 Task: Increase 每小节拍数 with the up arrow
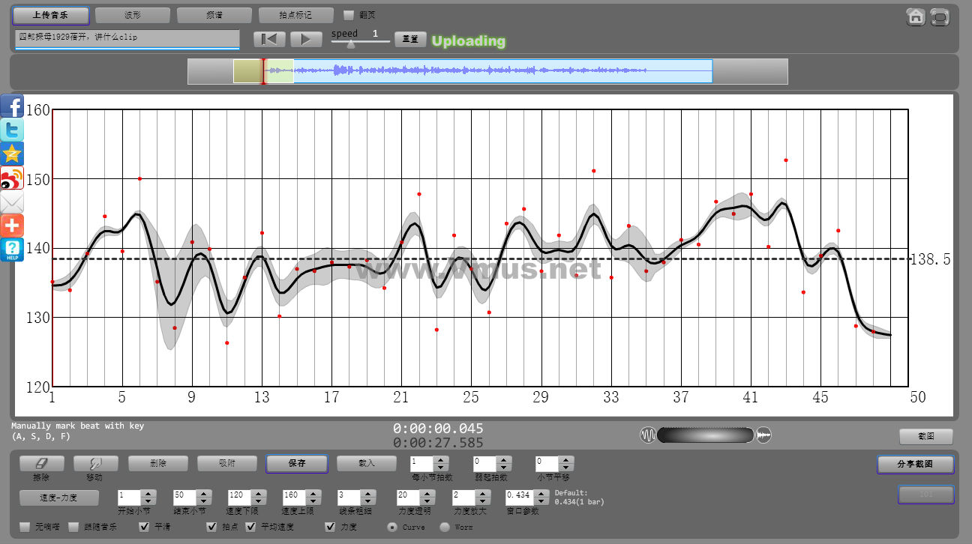442,460
